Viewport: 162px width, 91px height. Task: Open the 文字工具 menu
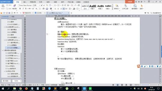126,7
